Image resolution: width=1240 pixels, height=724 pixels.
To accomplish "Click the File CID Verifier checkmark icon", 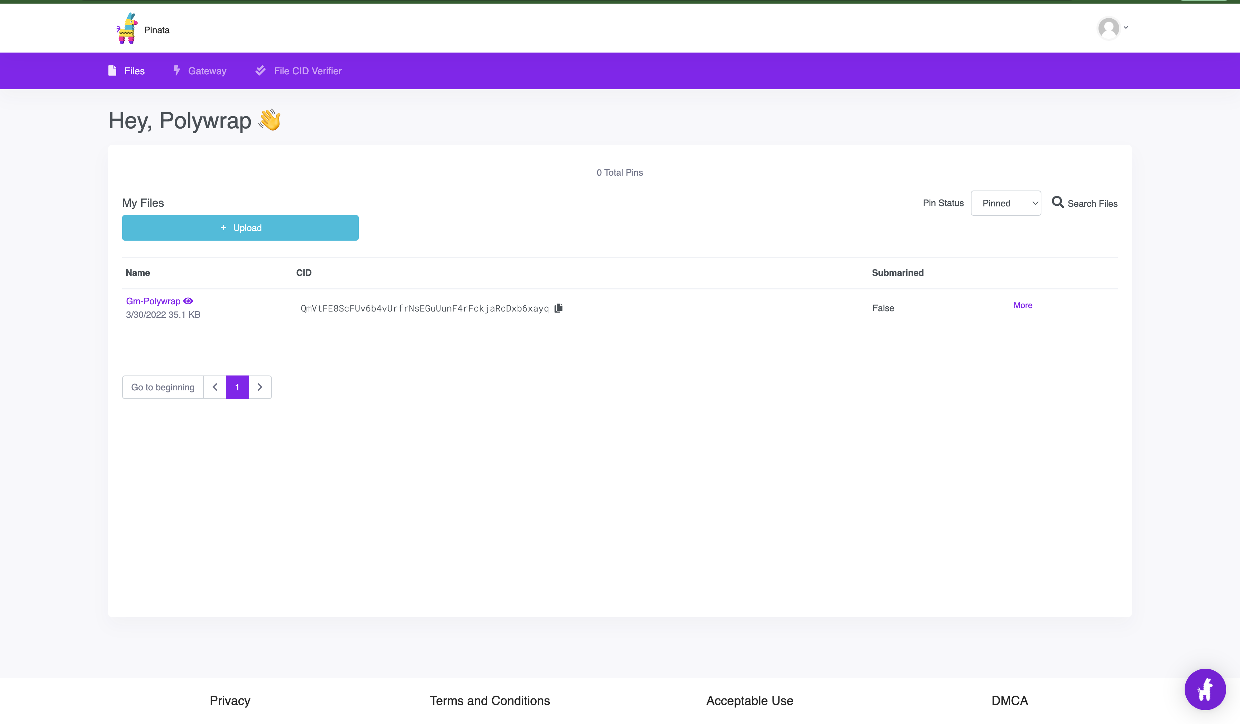I will 261,71.
